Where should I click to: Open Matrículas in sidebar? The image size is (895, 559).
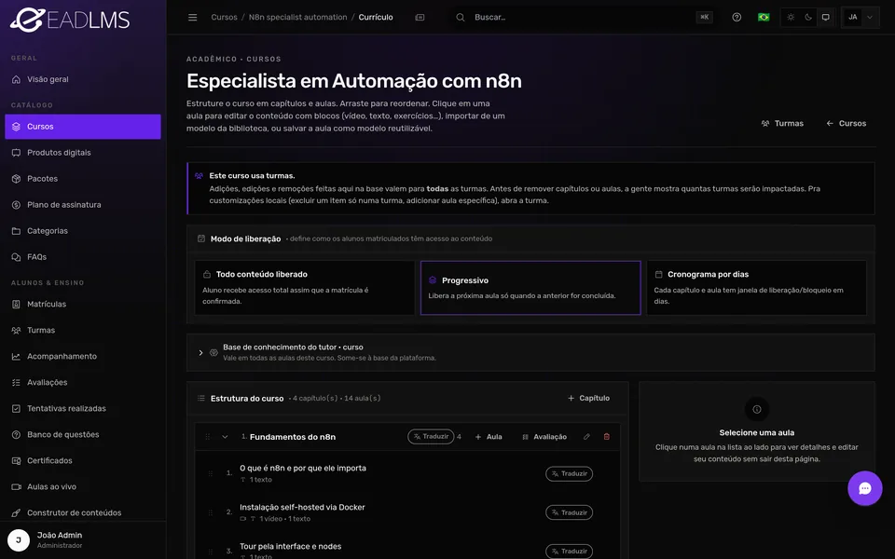point(83,304)
